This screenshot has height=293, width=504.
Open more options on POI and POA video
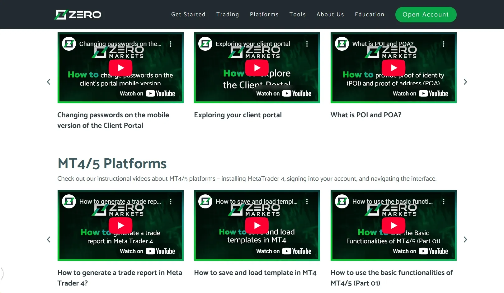444,44
